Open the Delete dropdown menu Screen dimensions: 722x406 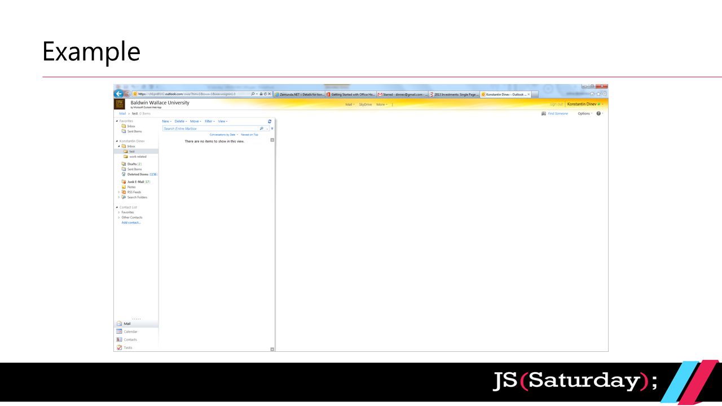point(180,121)
